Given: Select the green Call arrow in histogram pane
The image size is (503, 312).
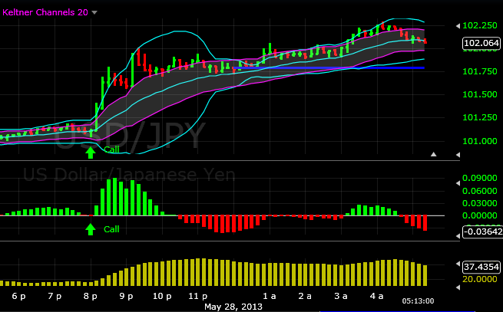Looking at the screenshot, I should (x=91, y=229).
